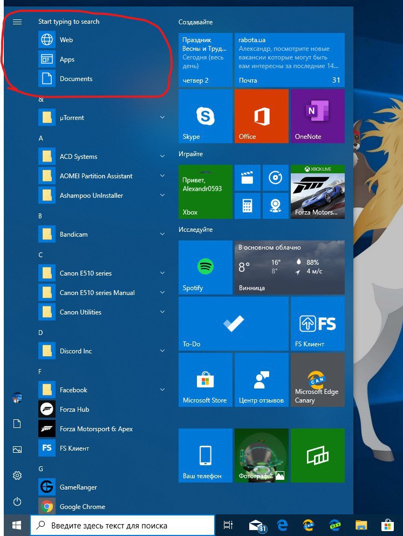Open the user account avatar
The width and height of the screenshot is (403, 536).
tap(17, 398)
